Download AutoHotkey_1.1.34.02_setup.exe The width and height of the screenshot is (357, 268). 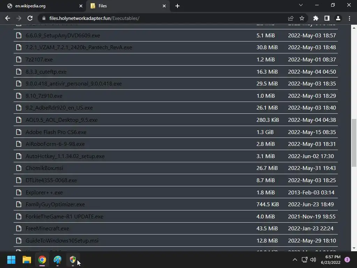click(x=65, y=156)
